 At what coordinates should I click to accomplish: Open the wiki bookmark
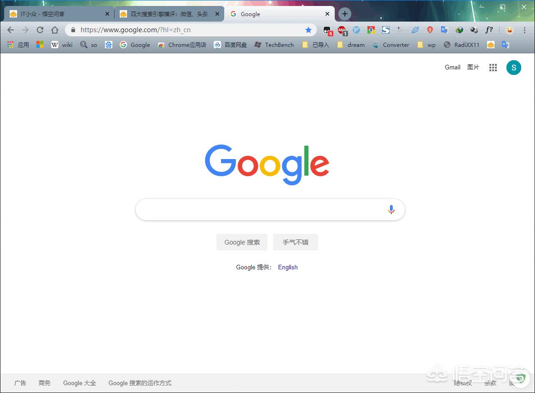(x=62, y=45)
